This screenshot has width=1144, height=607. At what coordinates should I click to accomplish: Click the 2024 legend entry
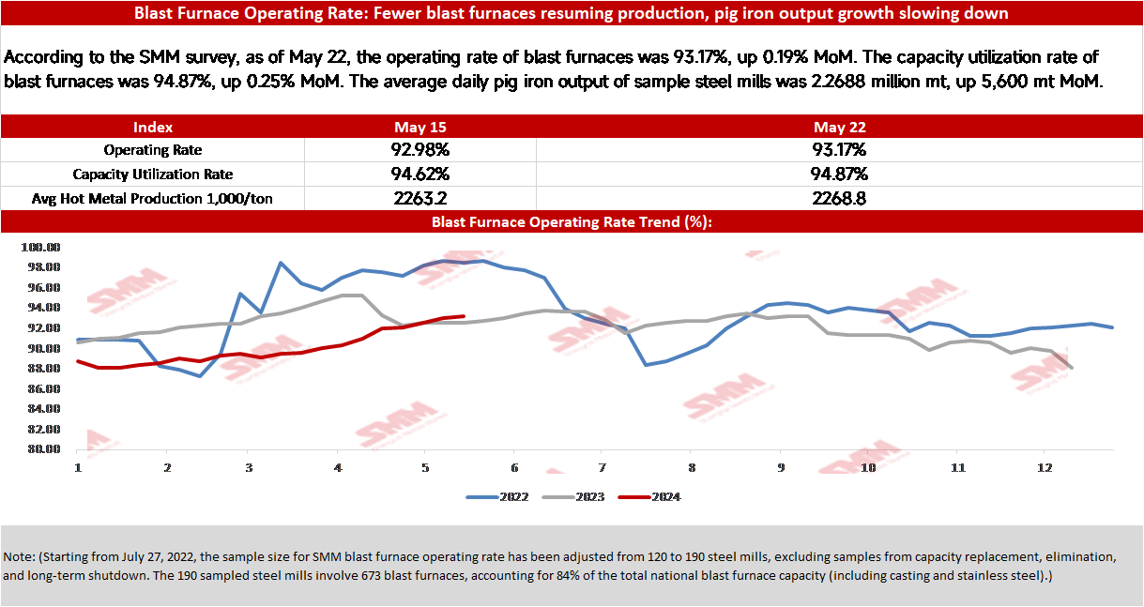tap(648, 497)
